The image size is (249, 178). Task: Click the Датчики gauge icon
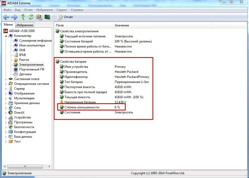click(x=16, y=74)
